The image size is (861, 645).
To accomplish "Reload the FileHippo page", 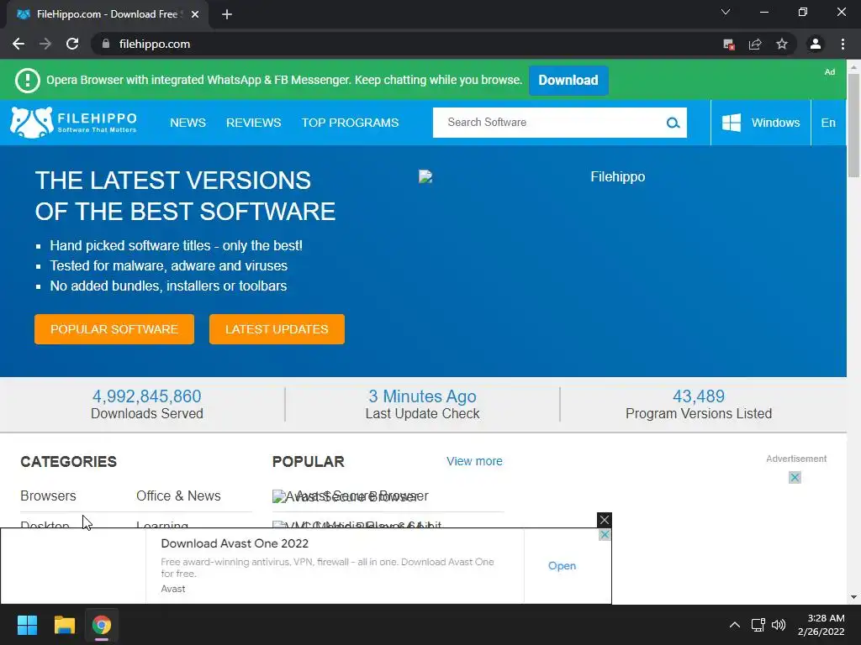I will tap(72, 44).
